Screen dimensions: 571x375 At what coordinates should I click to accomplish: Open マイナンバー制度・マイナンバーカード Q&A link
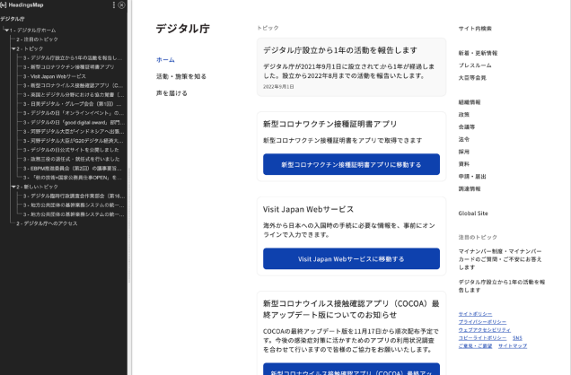click(x=500, y=259)
